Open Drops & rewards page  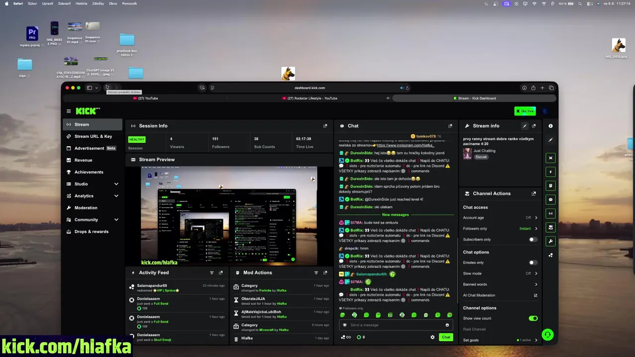pos(93,232)
